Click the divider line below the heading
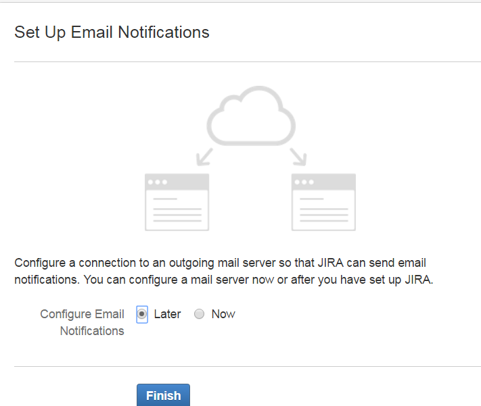The width and height of the screenshot is (481, 406). pos(247,62)
